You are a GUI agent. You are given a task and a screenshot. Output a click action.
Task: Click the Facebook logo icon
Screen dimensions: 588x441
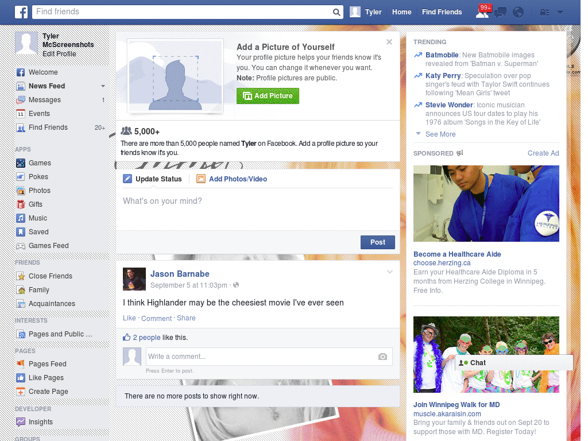pos(21,12)
